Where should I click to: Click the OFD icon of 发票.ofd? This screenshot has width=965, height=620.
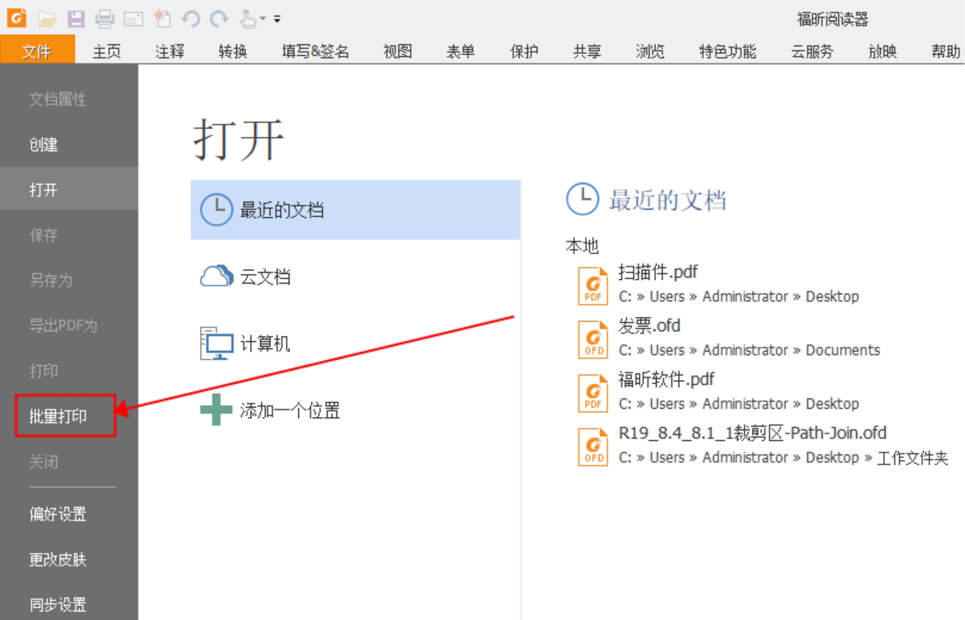(x=593, y=340)
